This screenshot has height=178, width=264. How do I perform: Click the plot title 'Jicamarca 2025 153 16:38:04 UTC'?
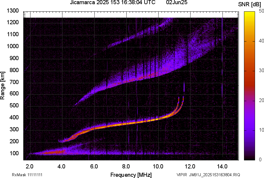tap(113, 2)
